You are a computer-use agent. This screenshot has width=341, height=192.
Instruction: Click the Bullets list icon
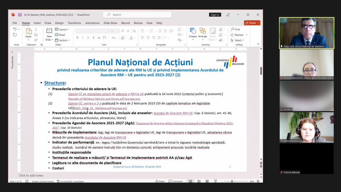click(143, 31)
